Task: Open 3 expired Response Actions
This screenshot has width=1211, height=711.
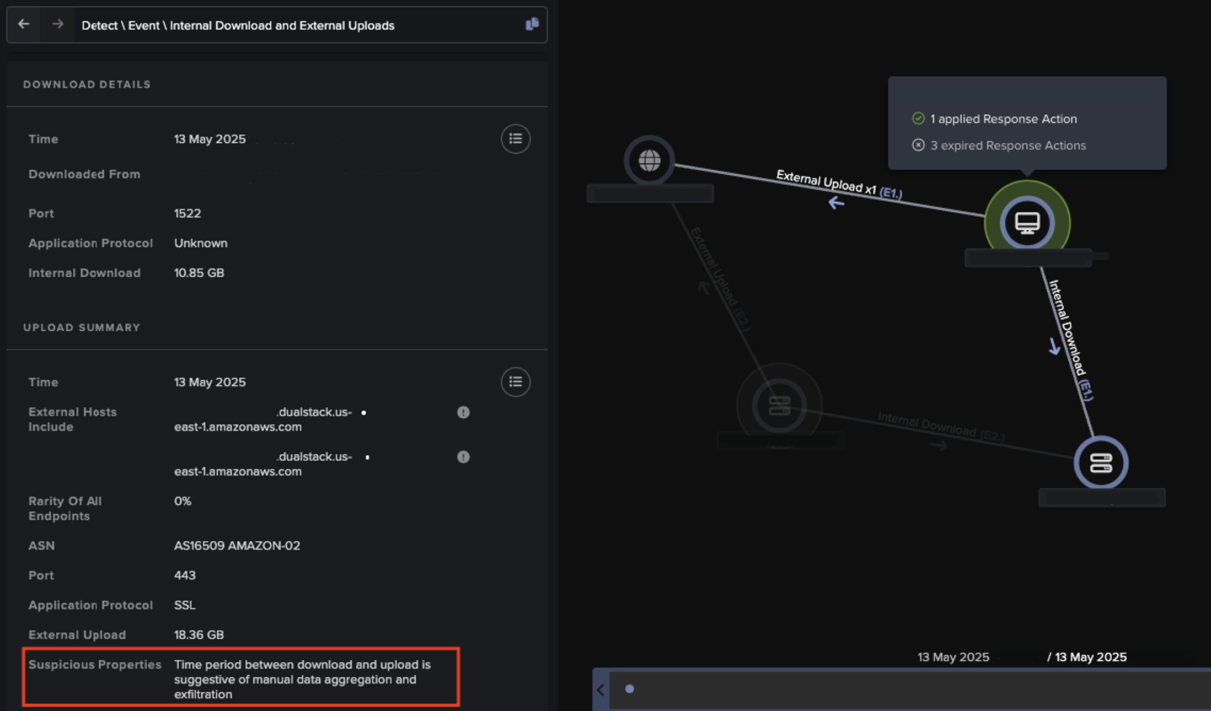Action: pyautogui.click(x=1008, y=145)
